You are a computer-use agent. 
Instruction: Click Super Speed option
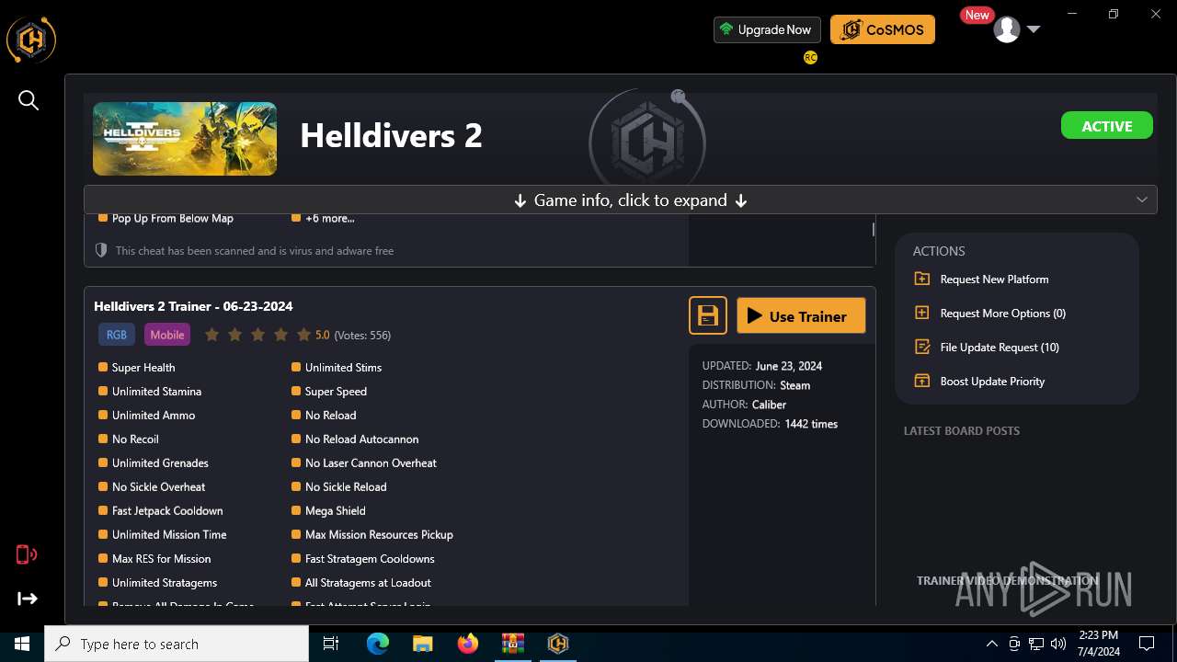[x=328, y=391]
